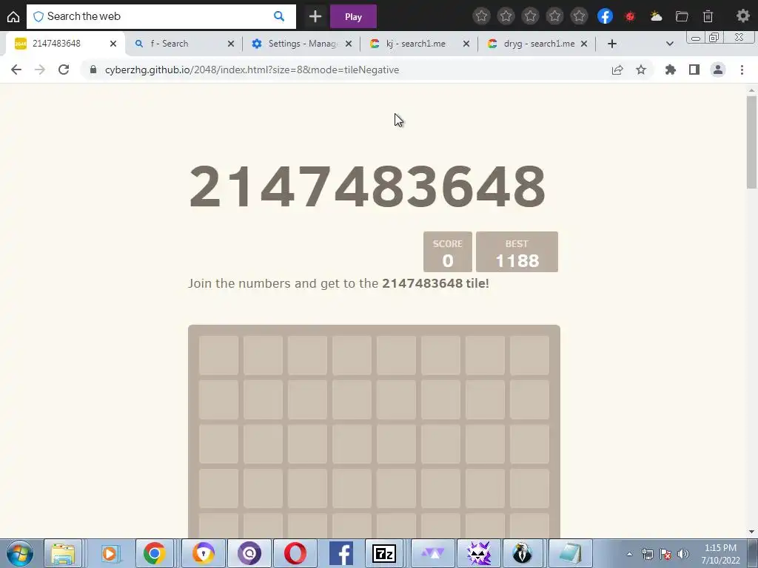Open the profile avatar menu

(718, 70)
